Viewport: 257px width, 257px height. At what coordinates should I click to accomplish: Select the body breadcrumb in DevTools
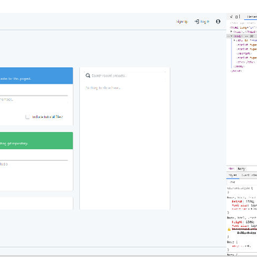point(241,168)
